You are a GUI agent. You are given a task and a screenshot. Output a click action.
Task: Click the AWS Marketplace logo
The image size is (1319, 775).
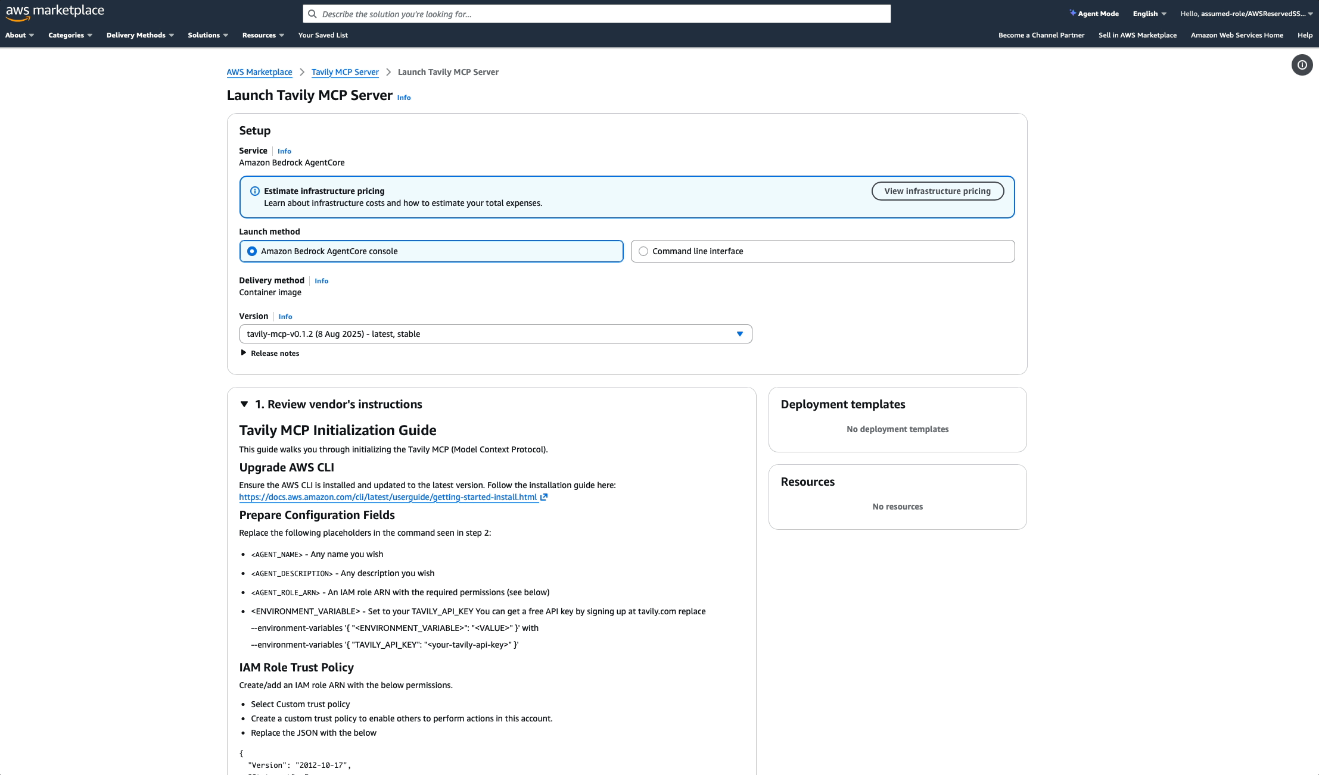[55, 11]
